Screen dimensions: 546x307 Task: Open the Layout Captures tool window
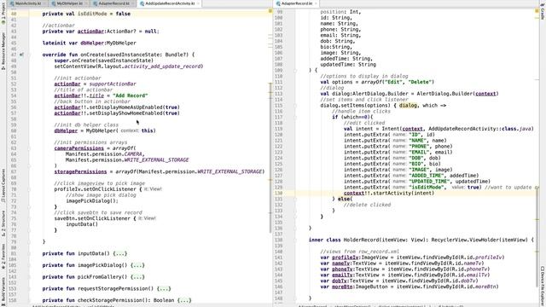tap(3, 186)
